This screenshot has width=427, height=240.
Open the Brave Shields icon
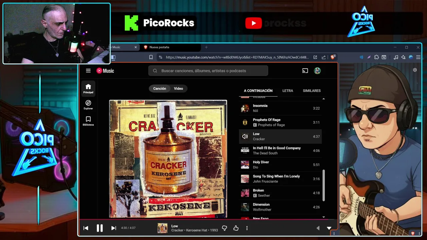(333, 57)
